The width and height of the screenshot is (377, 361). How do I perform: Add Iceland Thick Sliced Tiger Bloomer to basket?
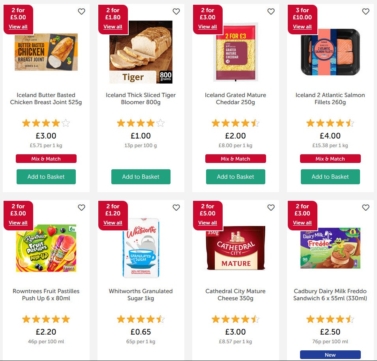[141, 177]
